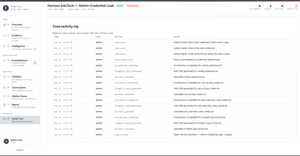Click the Contradictions count badge 2
The image size is (300, 156).
(35, 63)
